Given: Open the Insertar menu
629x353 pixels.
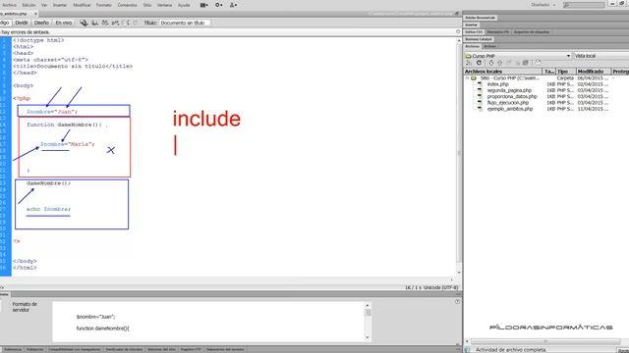Looking at the screenshot, I should coord(60,5).
